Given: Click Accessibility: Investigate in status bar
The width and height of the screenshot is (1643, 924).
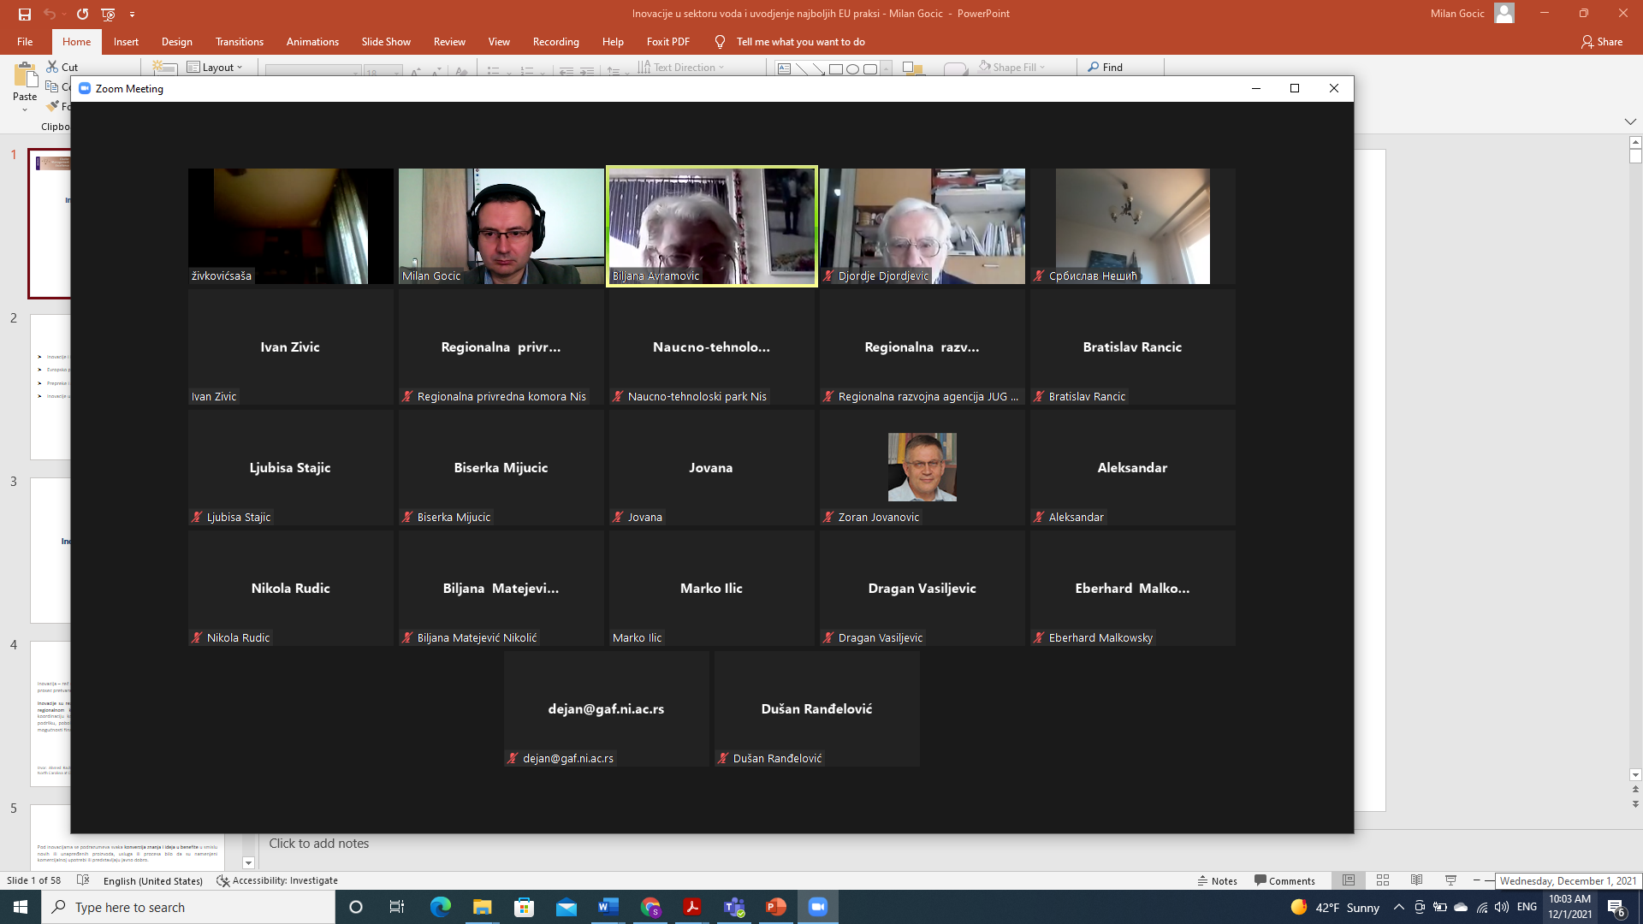Looking at the screenshot, I should (277, 881).
